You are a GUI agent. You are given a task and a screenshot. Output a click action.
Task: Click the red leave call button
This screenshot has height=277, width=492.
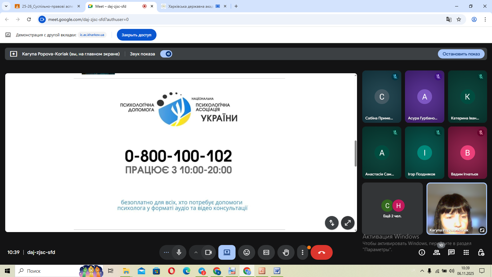pyautogui.click(x=321, y=252)
